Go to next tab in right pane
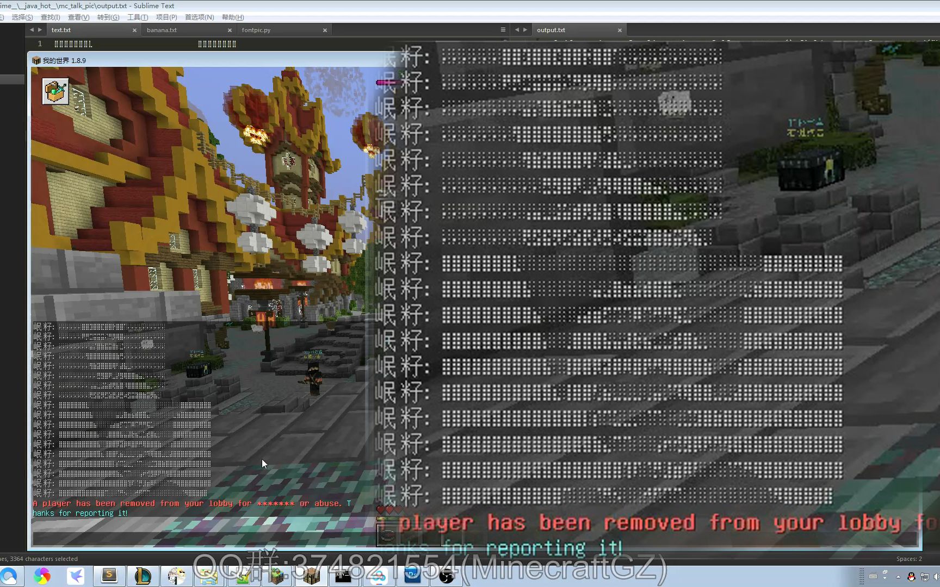The height and width of the screenshot is (587, 940). 525,30
